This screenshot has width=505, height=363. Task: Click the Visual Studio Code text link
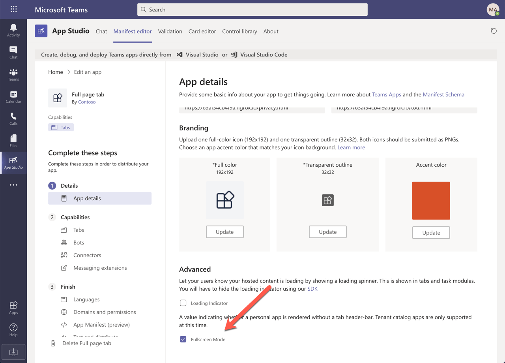[x=264, y=55]
